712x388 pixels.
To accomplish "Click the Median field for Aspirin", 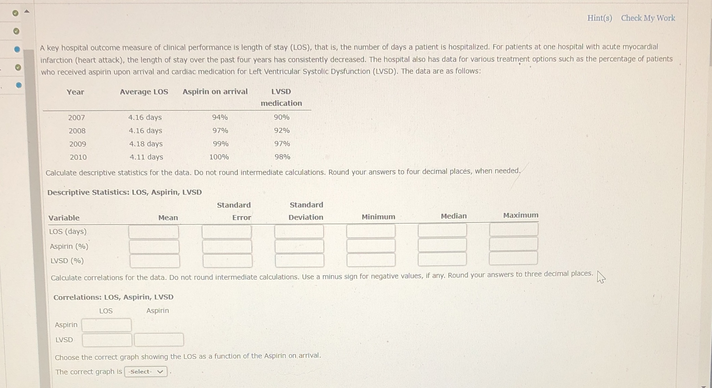I will (x=442, y=245).
